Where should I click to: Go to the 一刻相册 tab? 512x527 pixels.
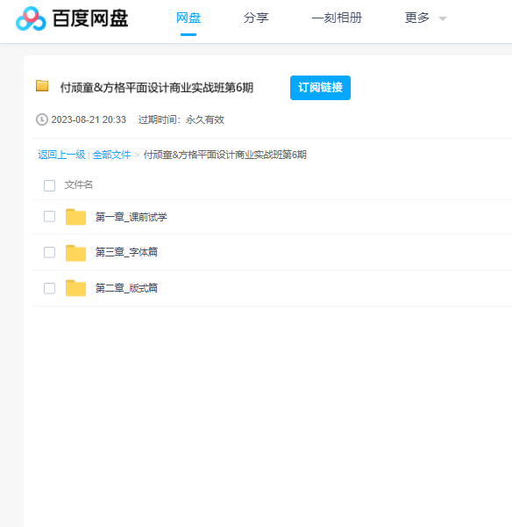[337, 18]
